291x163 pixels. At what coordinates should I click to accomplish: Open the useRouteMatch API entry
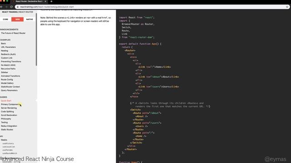tap(10, 153)
